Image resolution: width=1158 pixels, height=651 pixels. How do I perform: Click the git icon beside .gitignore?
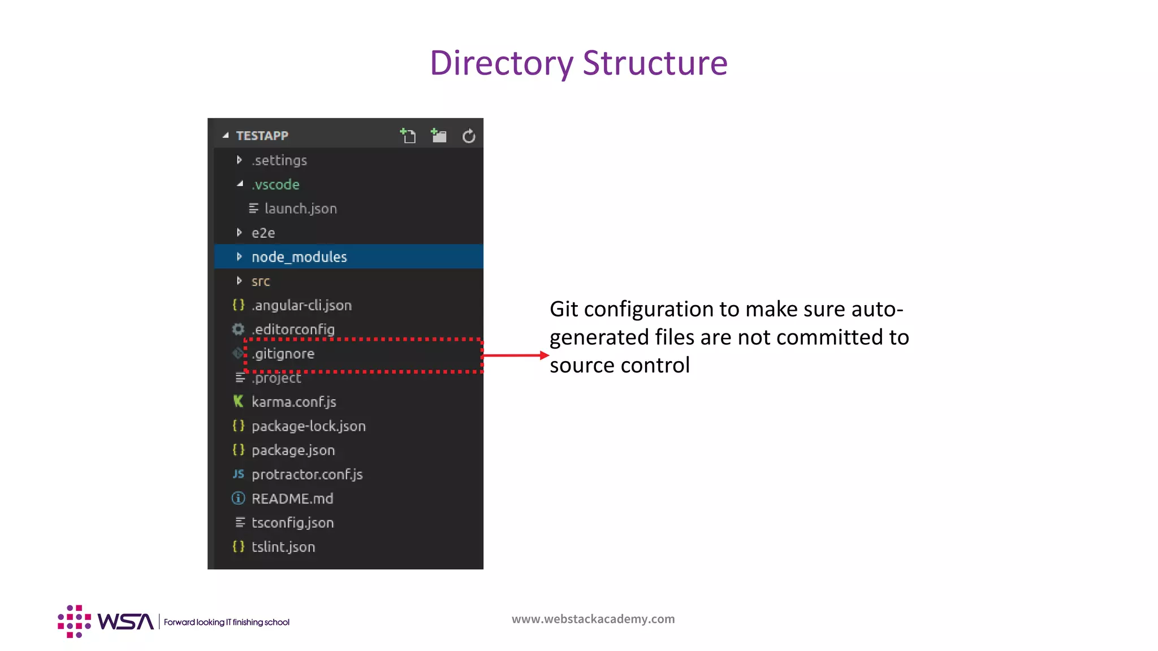coord(238,354)
